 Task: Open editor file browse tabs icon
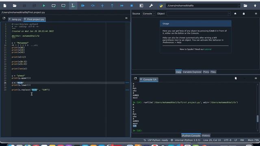[4, 18]
